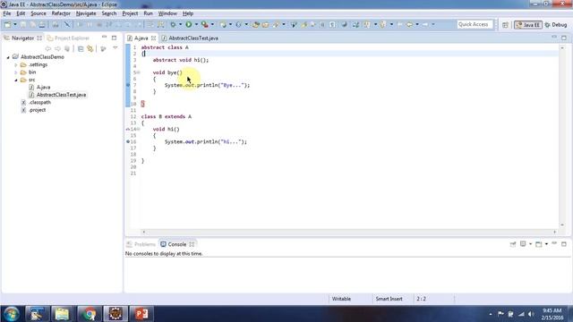Click the Run Last Tool external tools icon
Screen dimensions: 573x322
tap(205, 24)
